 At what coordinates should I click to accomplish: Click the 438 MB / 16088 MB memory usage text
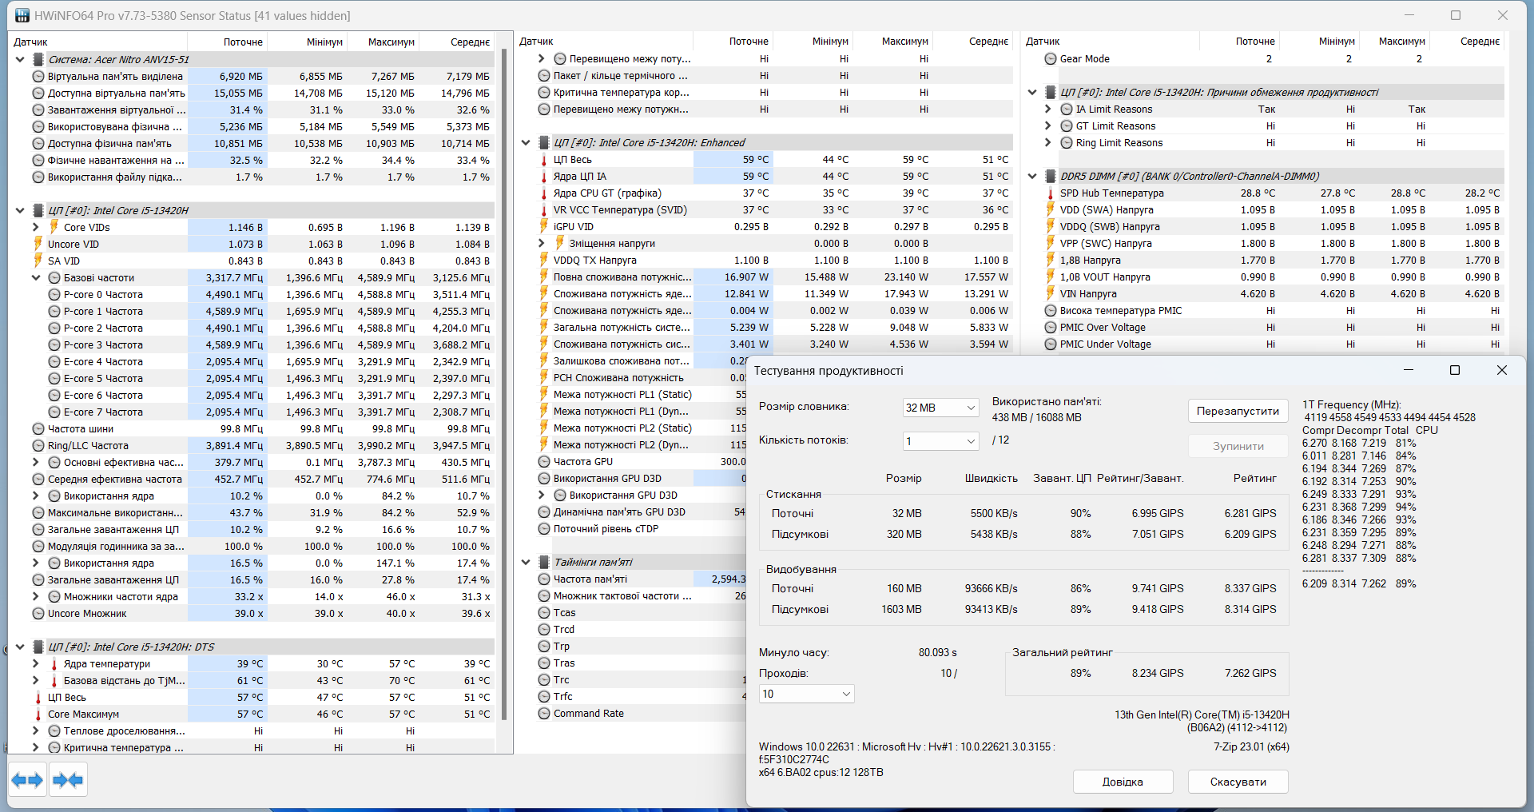(x=1037, y=417)
